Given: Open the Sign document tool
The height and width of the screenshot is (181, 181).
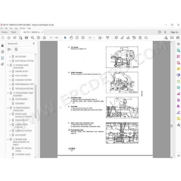Looking at the screenshot, I should (128, 38).
